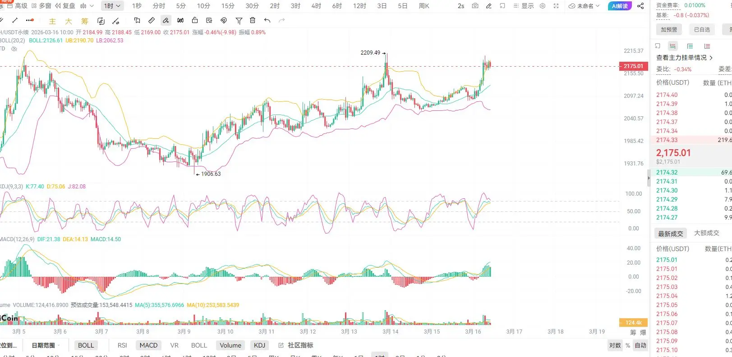The image size is (732, 357).
Task: Switch to 30分 timeframe
Action: [252, 6]
